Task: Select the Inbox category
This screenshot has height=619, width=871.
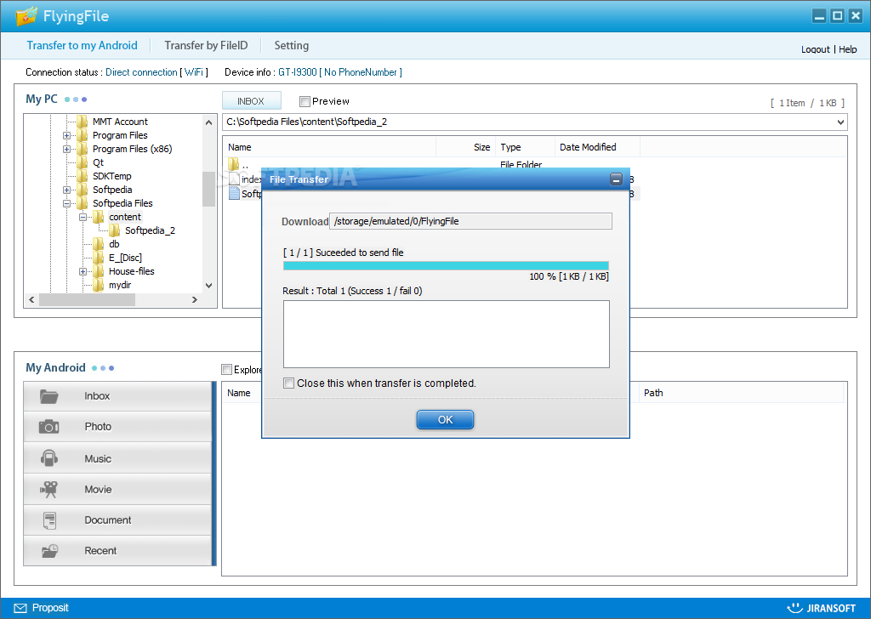Action: [x=117, y=396]
